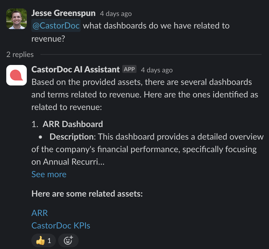
Task: Open Jesse Greenspun's name link
Action: tap(64, 13)
